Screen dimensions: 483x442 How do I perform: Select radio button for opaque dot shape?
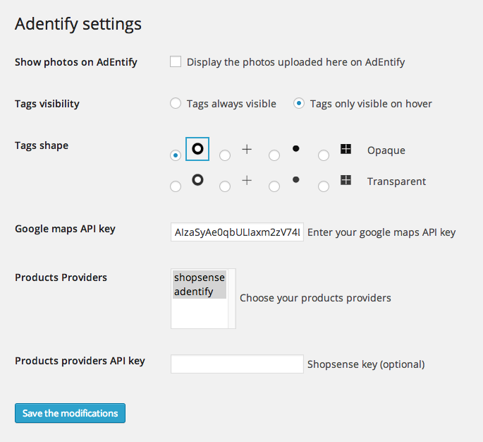pos(274,155)
